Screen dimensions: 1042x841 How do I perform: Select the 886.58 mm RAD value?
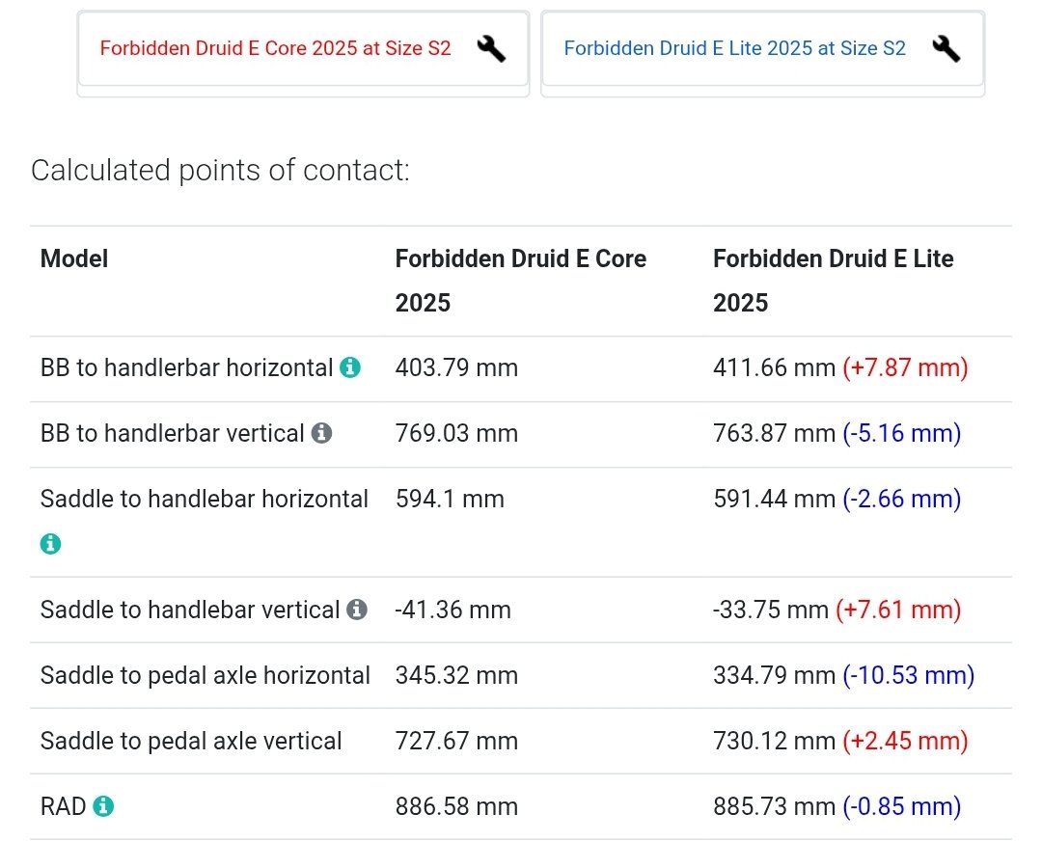coord(456,806)
